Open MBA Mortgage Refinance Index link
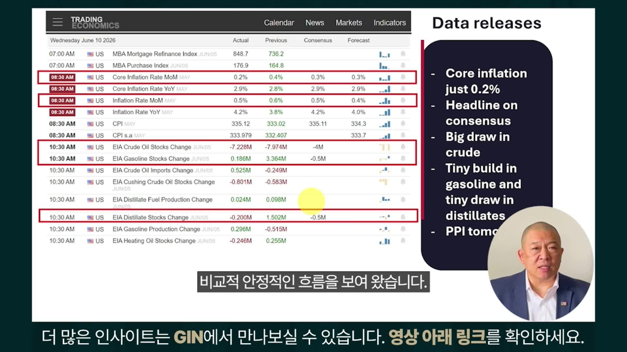627x352 pixels. coord(155,54)
